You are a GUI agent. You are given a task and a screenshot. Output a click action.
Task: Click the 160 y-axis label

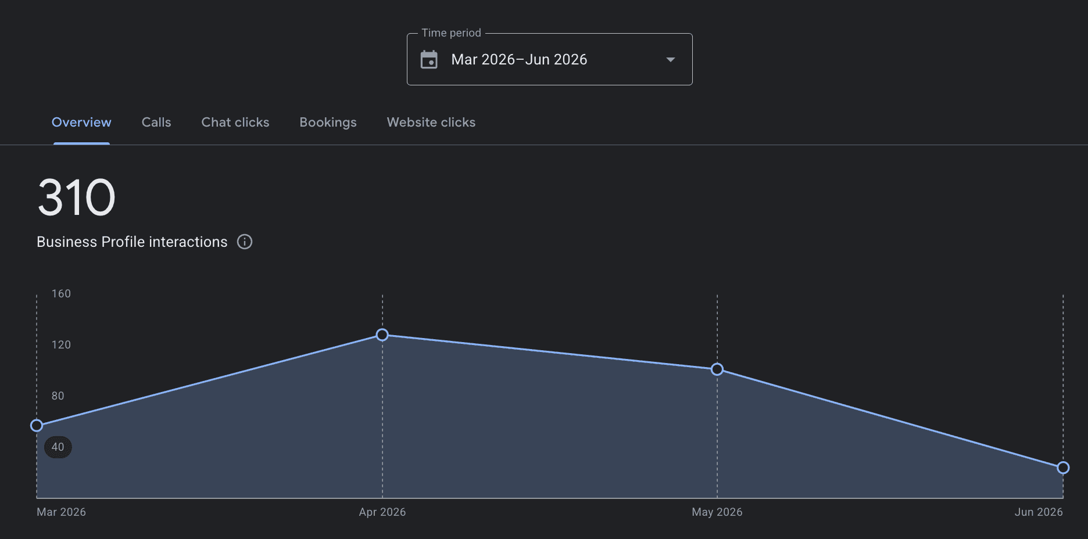click(61, 294)
